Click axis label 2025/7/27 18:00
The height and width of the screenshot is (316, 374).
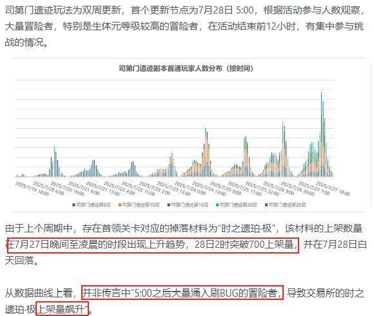click(333, 189)
